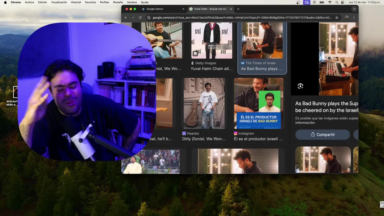Close the Yuval Chain search tab
The image size is (384, 216).
coord(231,9)
